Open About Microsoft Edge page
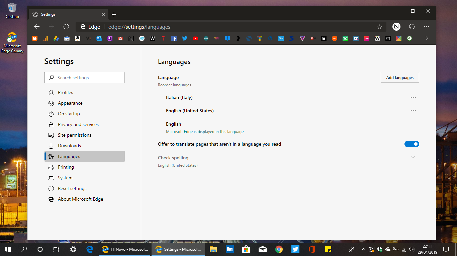The width and height of the screenshot is (457, 256). [84, 199]
